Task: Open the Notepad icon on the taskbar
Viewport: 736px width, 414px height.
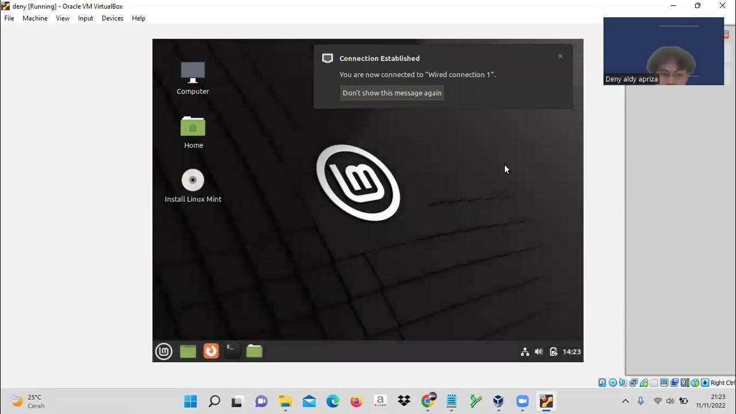Action: pyautogui.click(x=451, y=401)
